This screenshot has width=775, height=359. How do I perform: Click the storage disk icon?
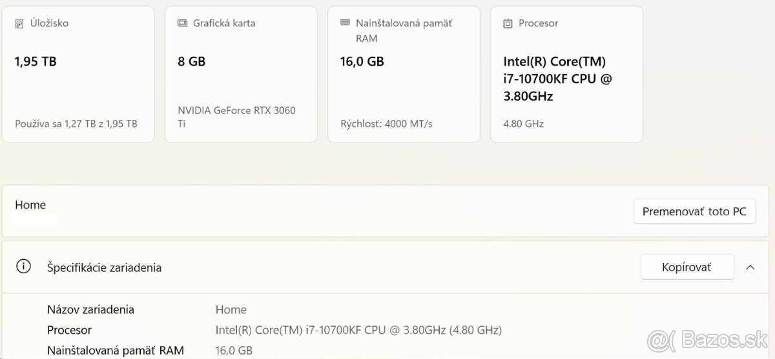pos(19,23)
